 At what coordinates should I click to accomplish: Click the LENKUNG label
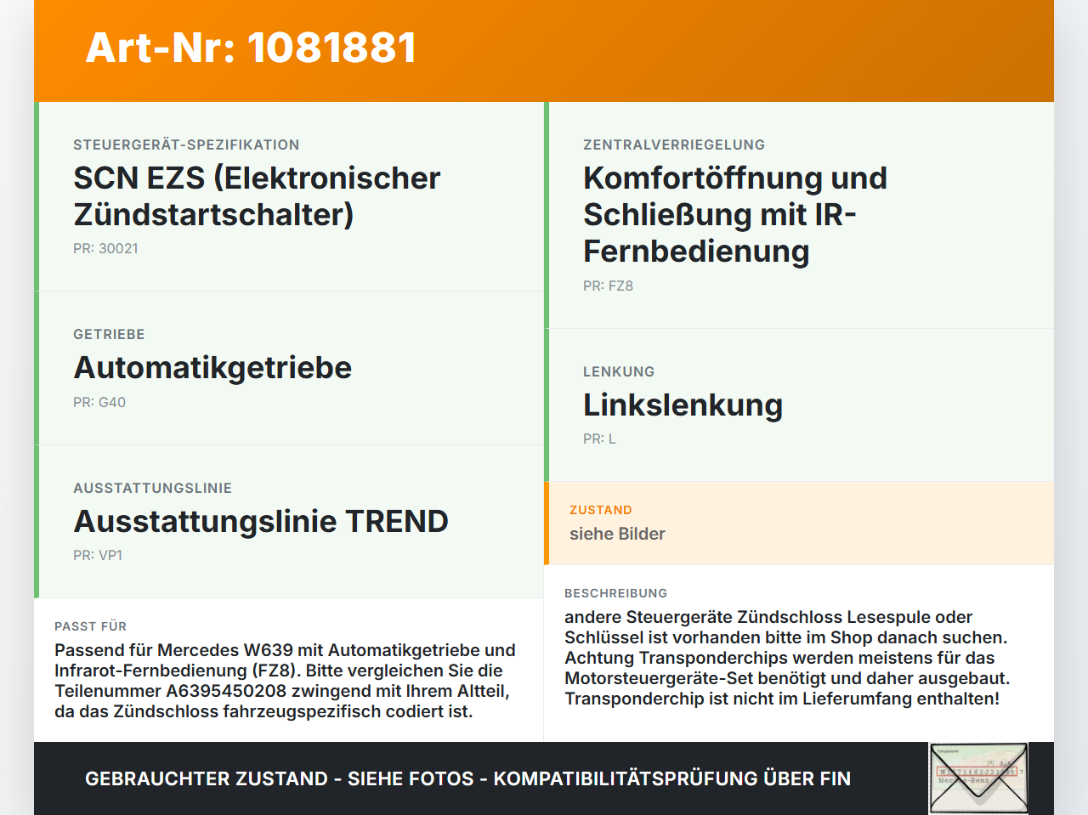pos(619,371)
